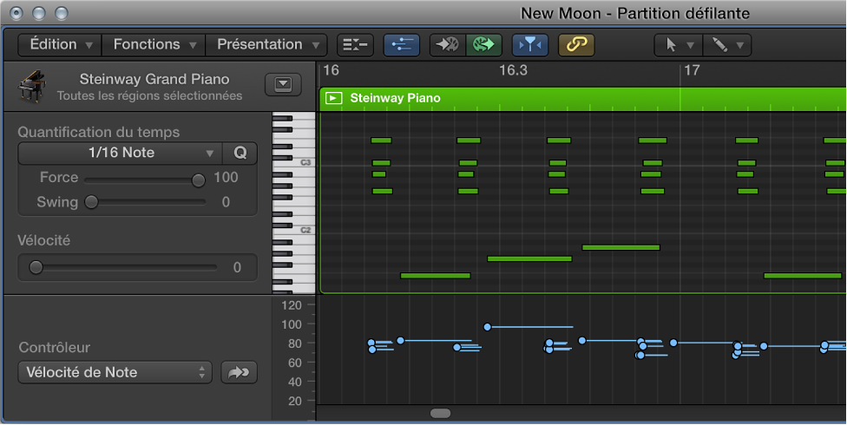Viewport: 847px width, 425px height.
Task: Click the inspector disclosure arrow button
Action: 283,85
